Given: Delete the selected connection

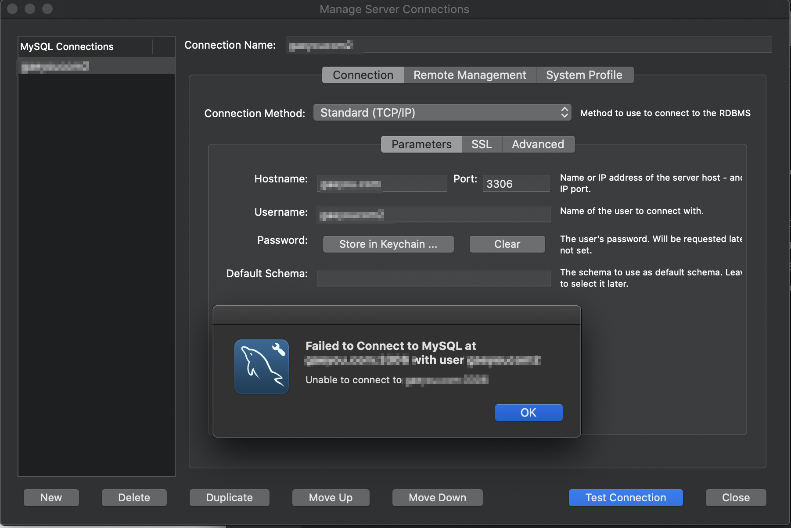Looking at the screenshot, I should coord(134,498).
